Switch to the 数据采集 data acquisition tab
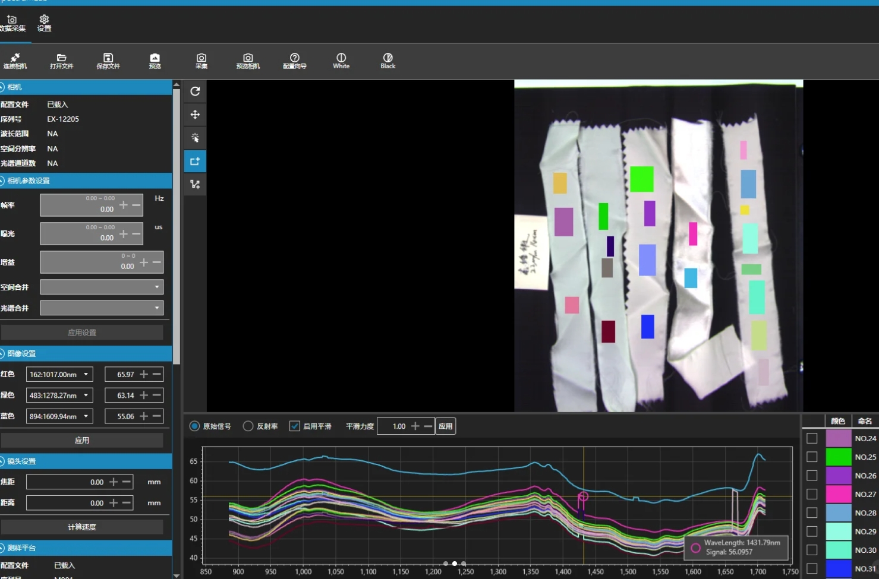This screenshot has height=579, width=879. (x=12, y=23)
